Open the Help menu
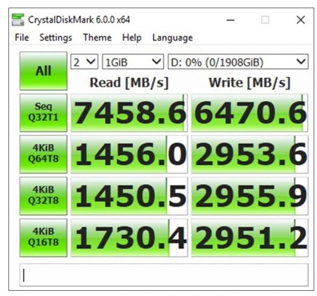The height and width of the screenshot is (296, 317). (x=132, y=38)
